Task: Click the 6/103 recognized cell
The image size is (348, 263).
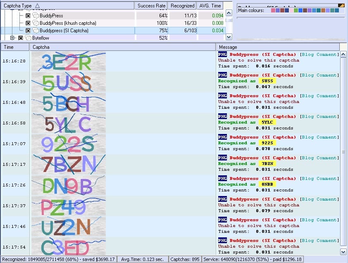Action: point(183,31)
